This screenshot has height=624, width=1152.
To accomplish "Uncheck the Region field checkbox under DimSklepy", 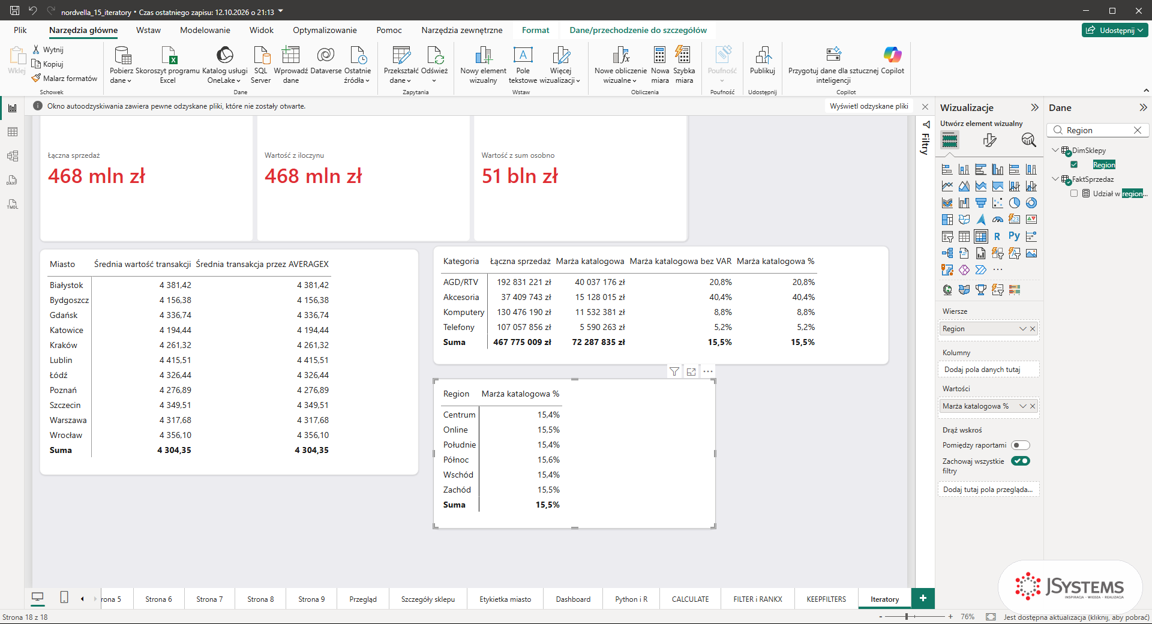I will [x=1074, y=165].
